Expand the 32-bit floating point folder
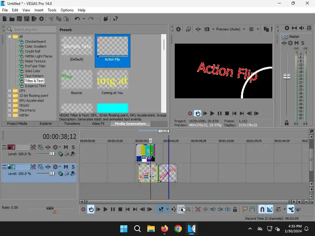The image size is (315, 236). [x=10, y=96]
